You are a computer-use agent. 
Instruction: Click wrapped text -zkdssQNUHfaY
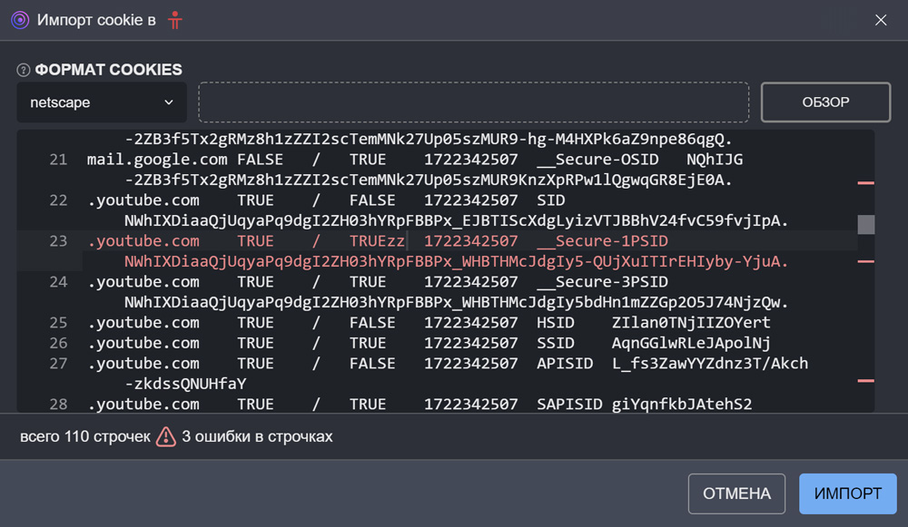[185, 384]
